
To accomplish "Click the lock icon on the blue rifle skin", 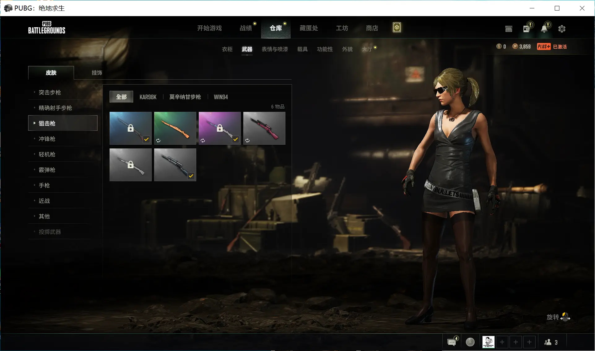I will pos(131,128).
